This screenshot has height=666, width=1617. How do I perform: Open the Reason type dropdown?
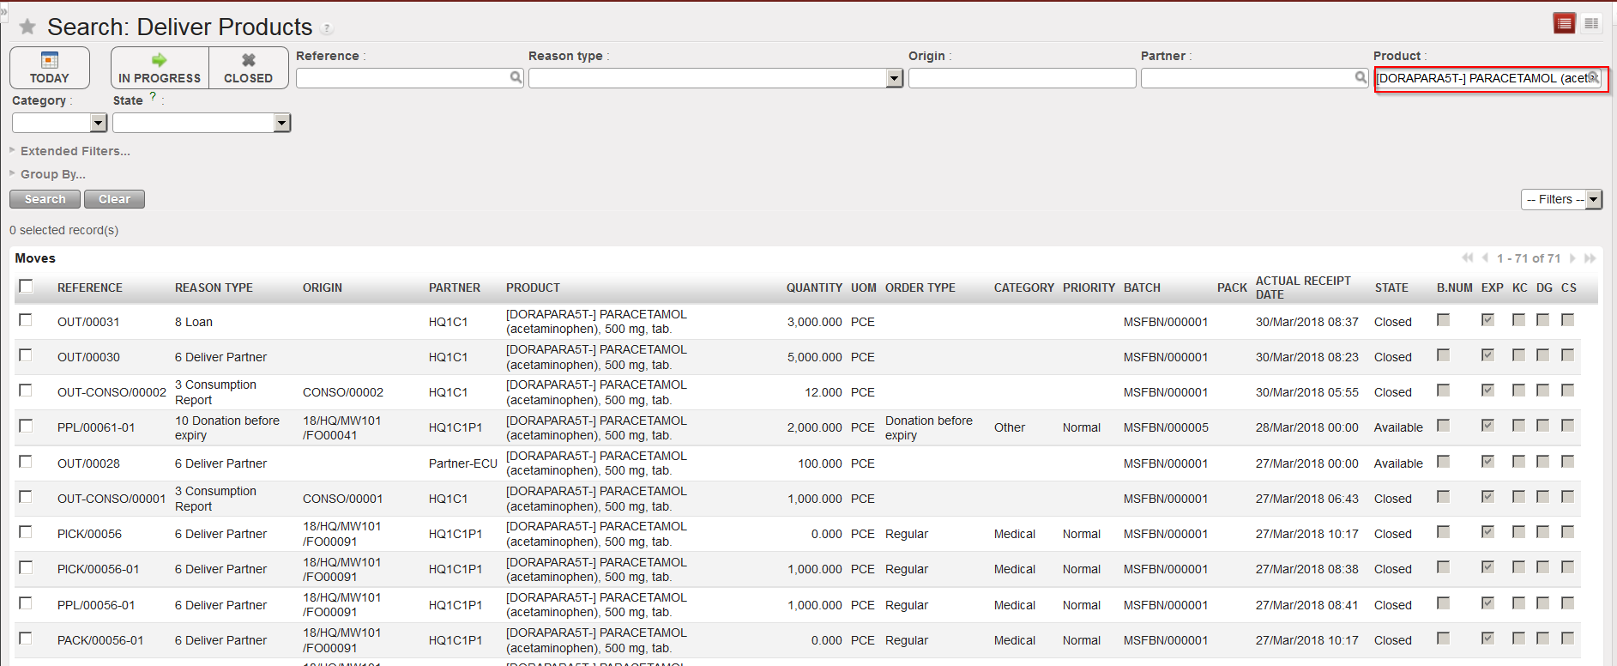[895, 79]
